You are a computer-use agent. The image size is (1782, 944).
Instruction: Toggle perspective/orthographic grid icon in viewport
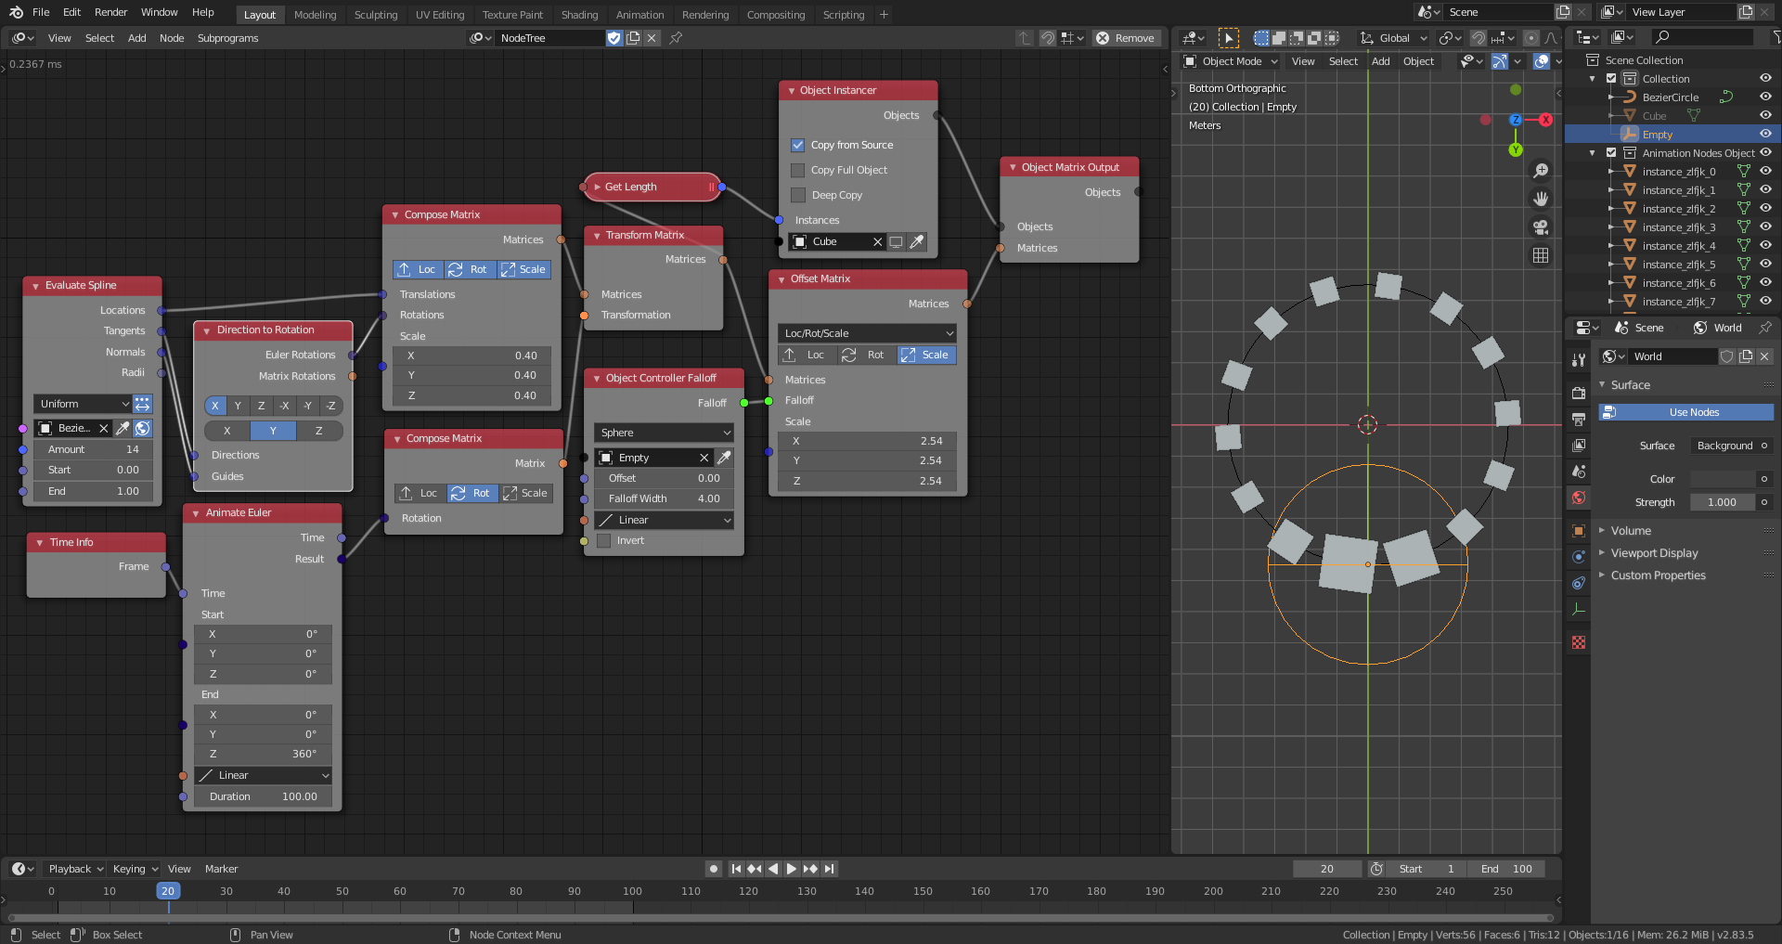coord(1541,255)
